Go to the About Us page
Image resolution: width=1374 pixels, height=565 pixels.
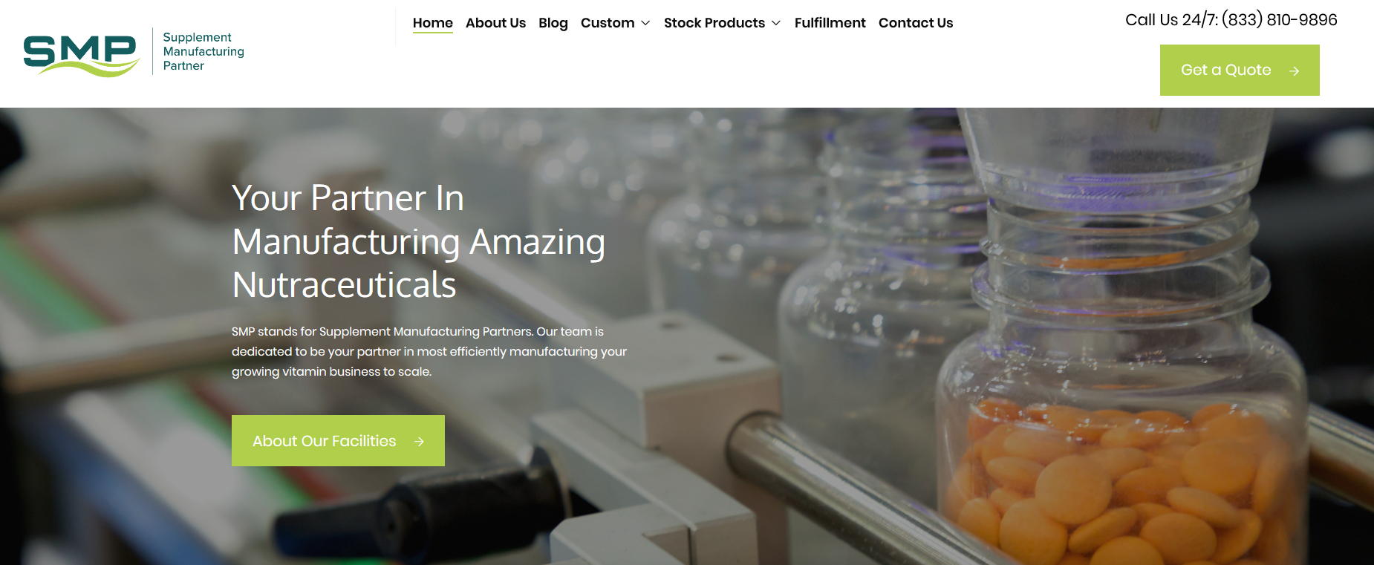pyautogui.click(x=495, y=23)
